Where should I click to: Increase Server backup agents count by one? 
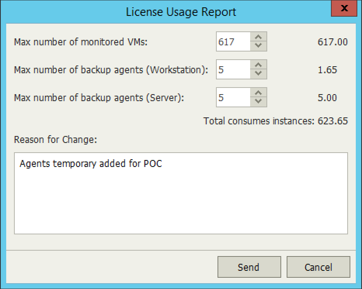click(258, 93)
